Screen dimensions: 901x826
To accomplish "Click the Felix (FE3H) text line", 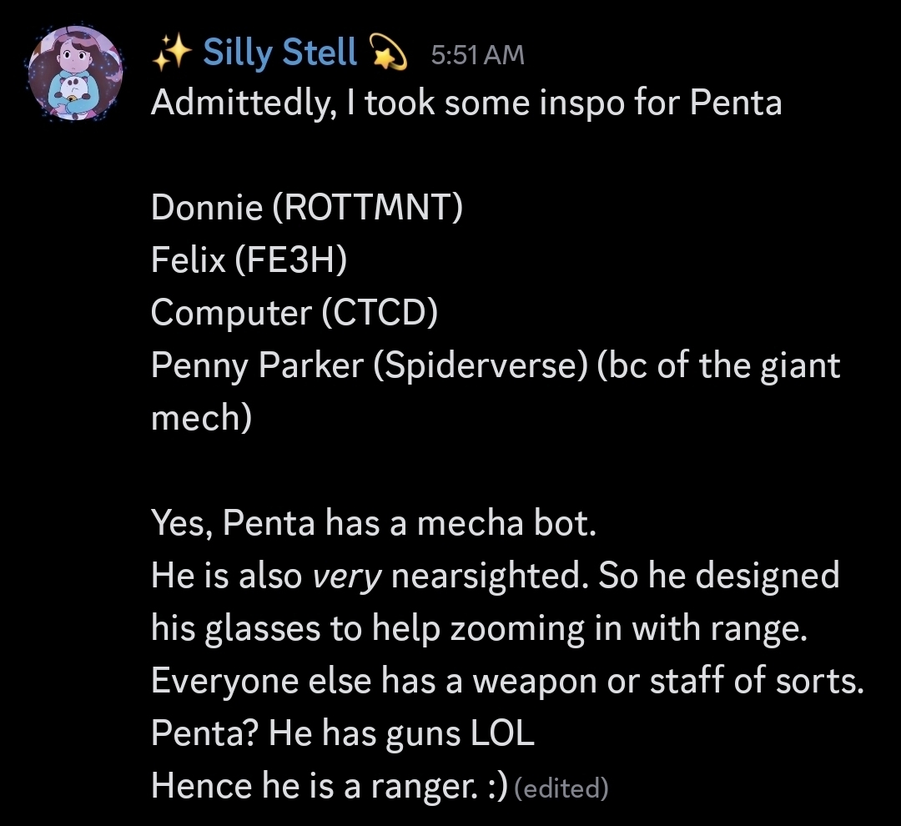I will [249, 260].
